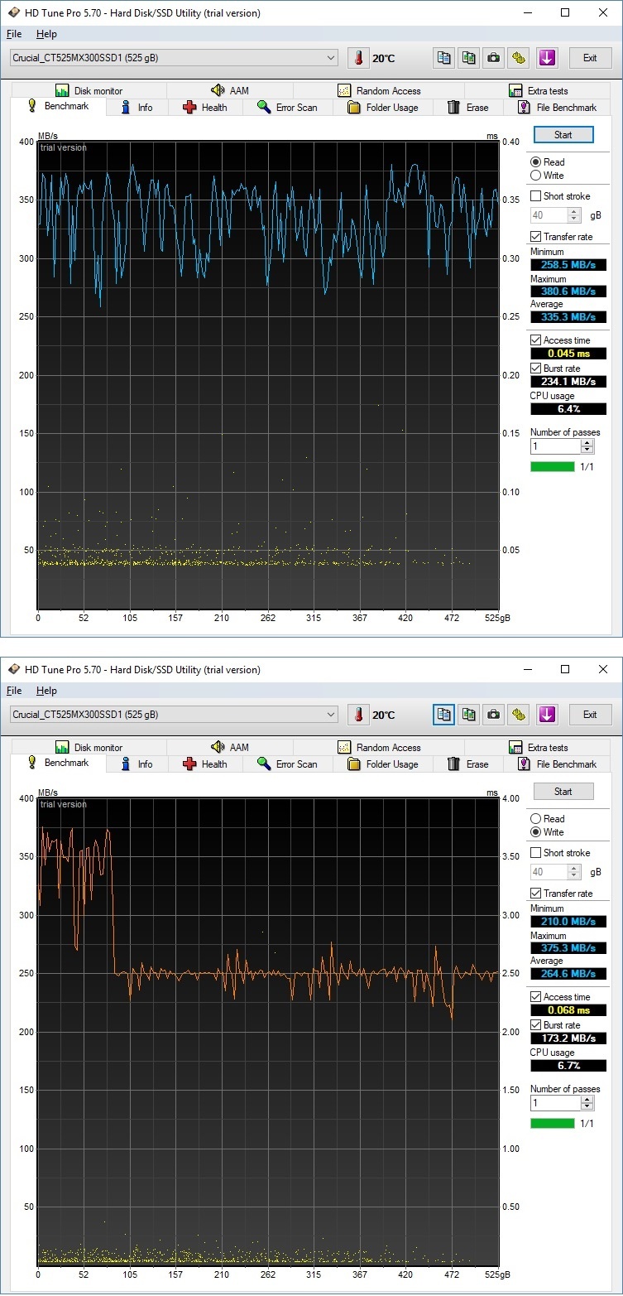Open Random Access tab in top window
Screen dimensions: 623x1296
[x=379, y=91]
